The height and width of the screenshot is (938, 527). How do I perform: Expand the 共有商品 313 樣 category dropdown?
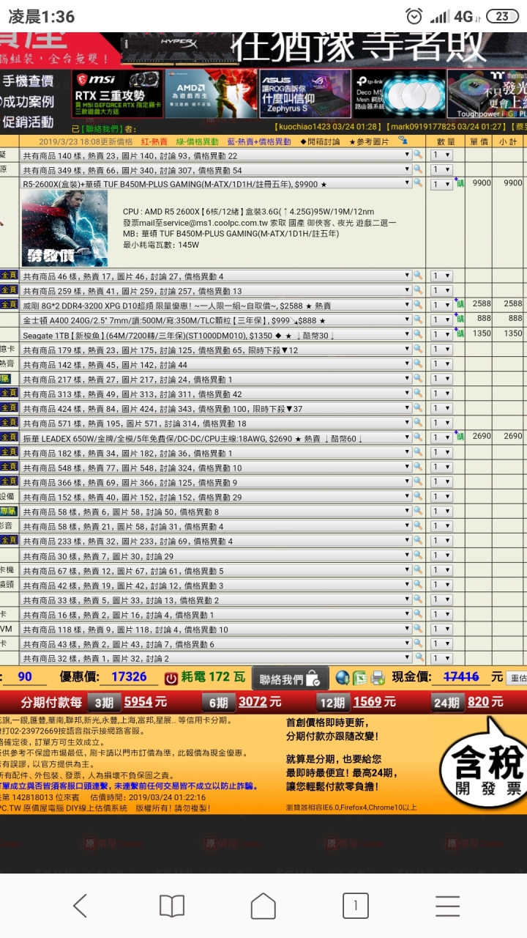217,394
